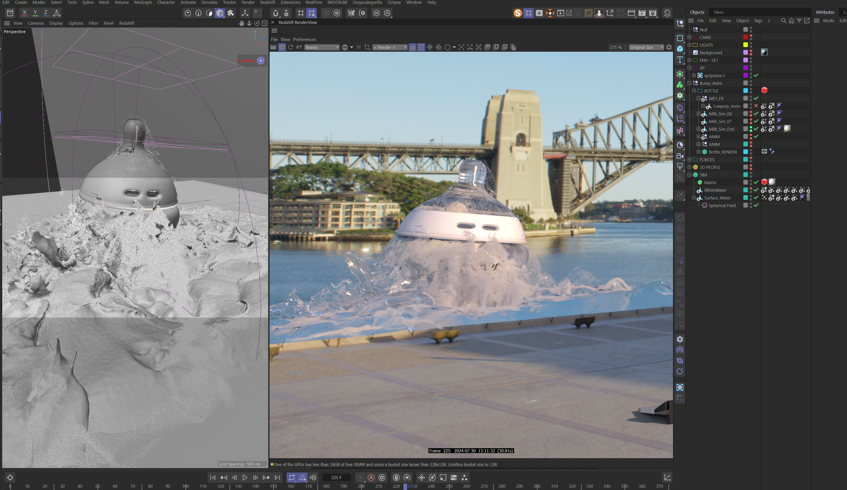Click the search icon in Objects panel
This screenshot has width=847, height=490.
(784, 21)
